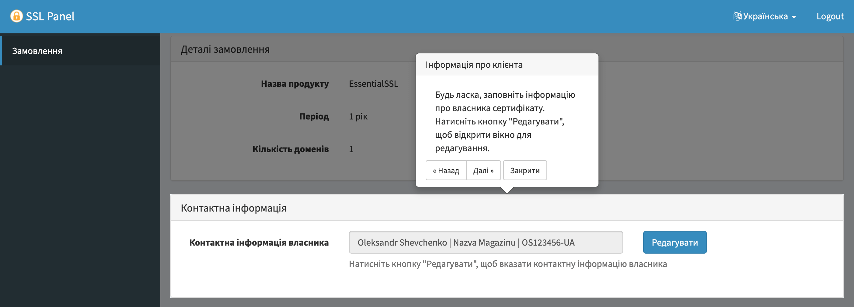Open the SSL Panel home link text

point(50,16)
